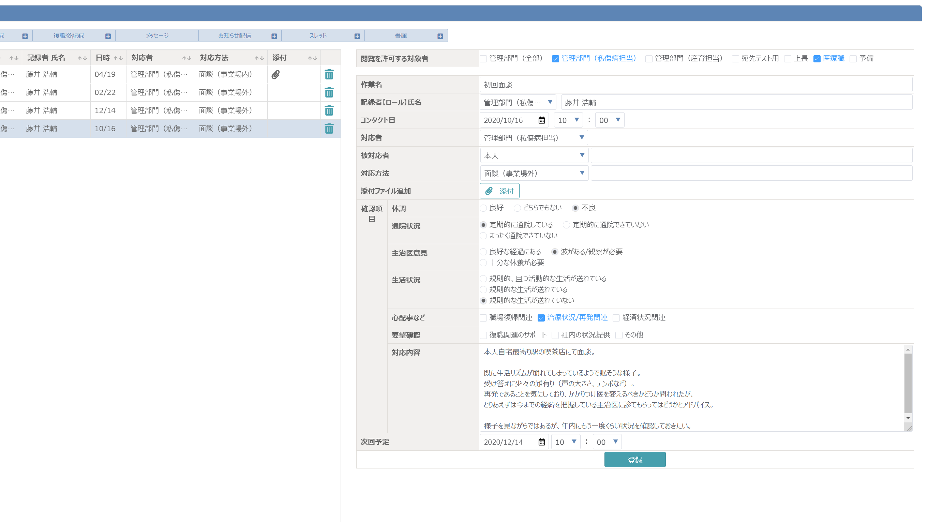This screenshot has width=928, height=522.
Task: Select 良好 for 体調
Action: (483, 208)
